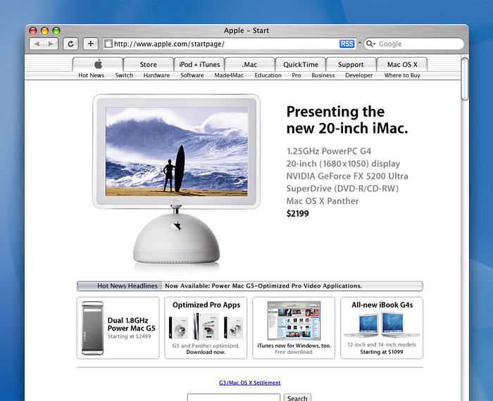
Task: Open the iPod + iTunes tab
Action: (x=199, y=65)
